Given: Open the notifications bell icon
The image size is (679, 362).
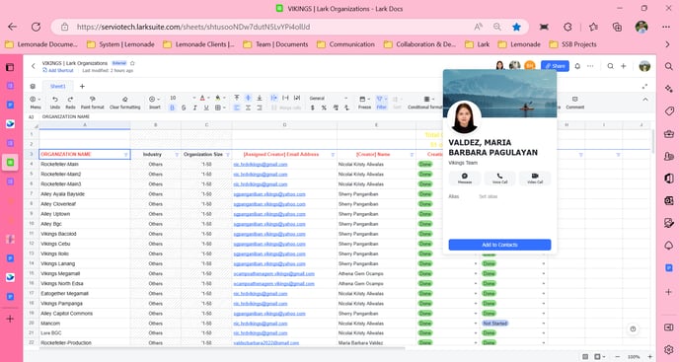Looking at the screenshot, I should [577, 66].
